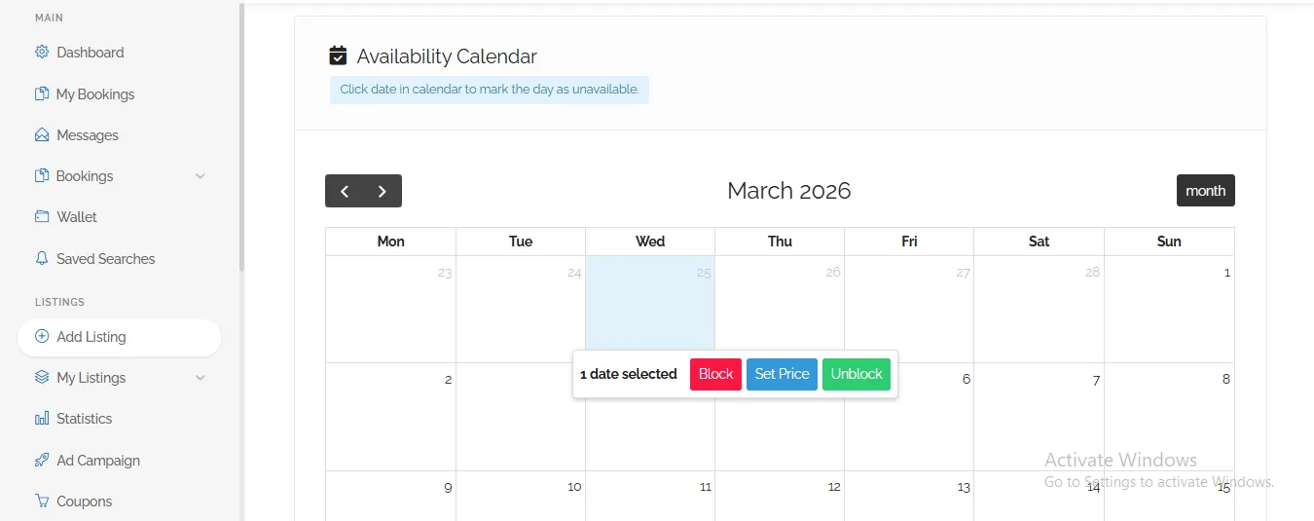Click the Ad Campaign rocket icon
The image size is (1314, 521).
42,461
